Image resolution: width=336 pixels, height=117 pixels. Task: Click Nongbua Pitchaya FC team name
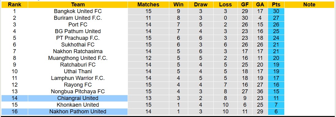78,91
